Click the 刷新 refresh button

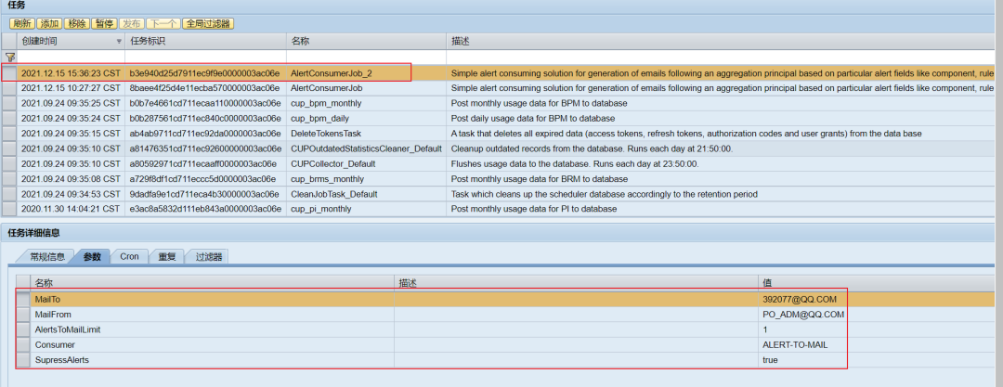coord(21,24)
